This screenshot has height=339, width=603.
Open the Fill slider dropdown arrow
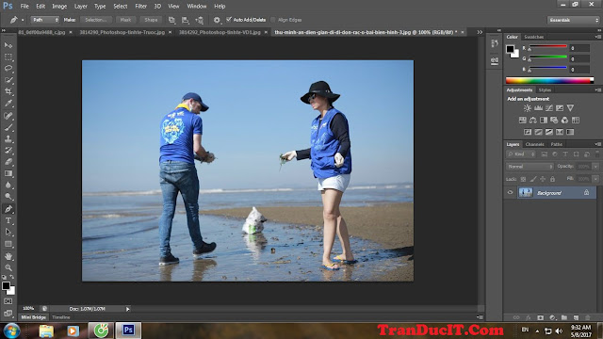[595, 179]
